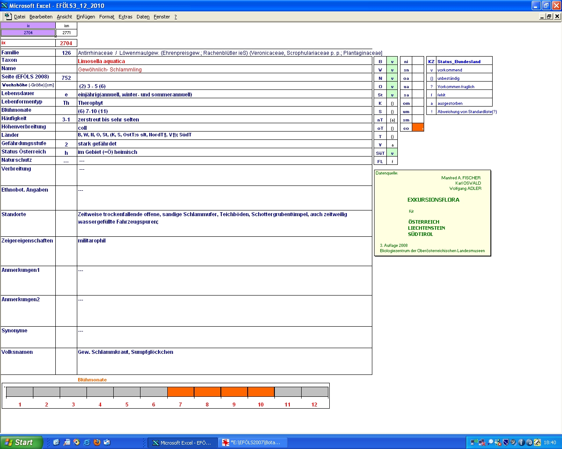Click the Volksnamen cell 'Gew. Schlammkraut, Sumpfglöckchen'
Viewport: 562px width, 449px height.
coord(224,361)
